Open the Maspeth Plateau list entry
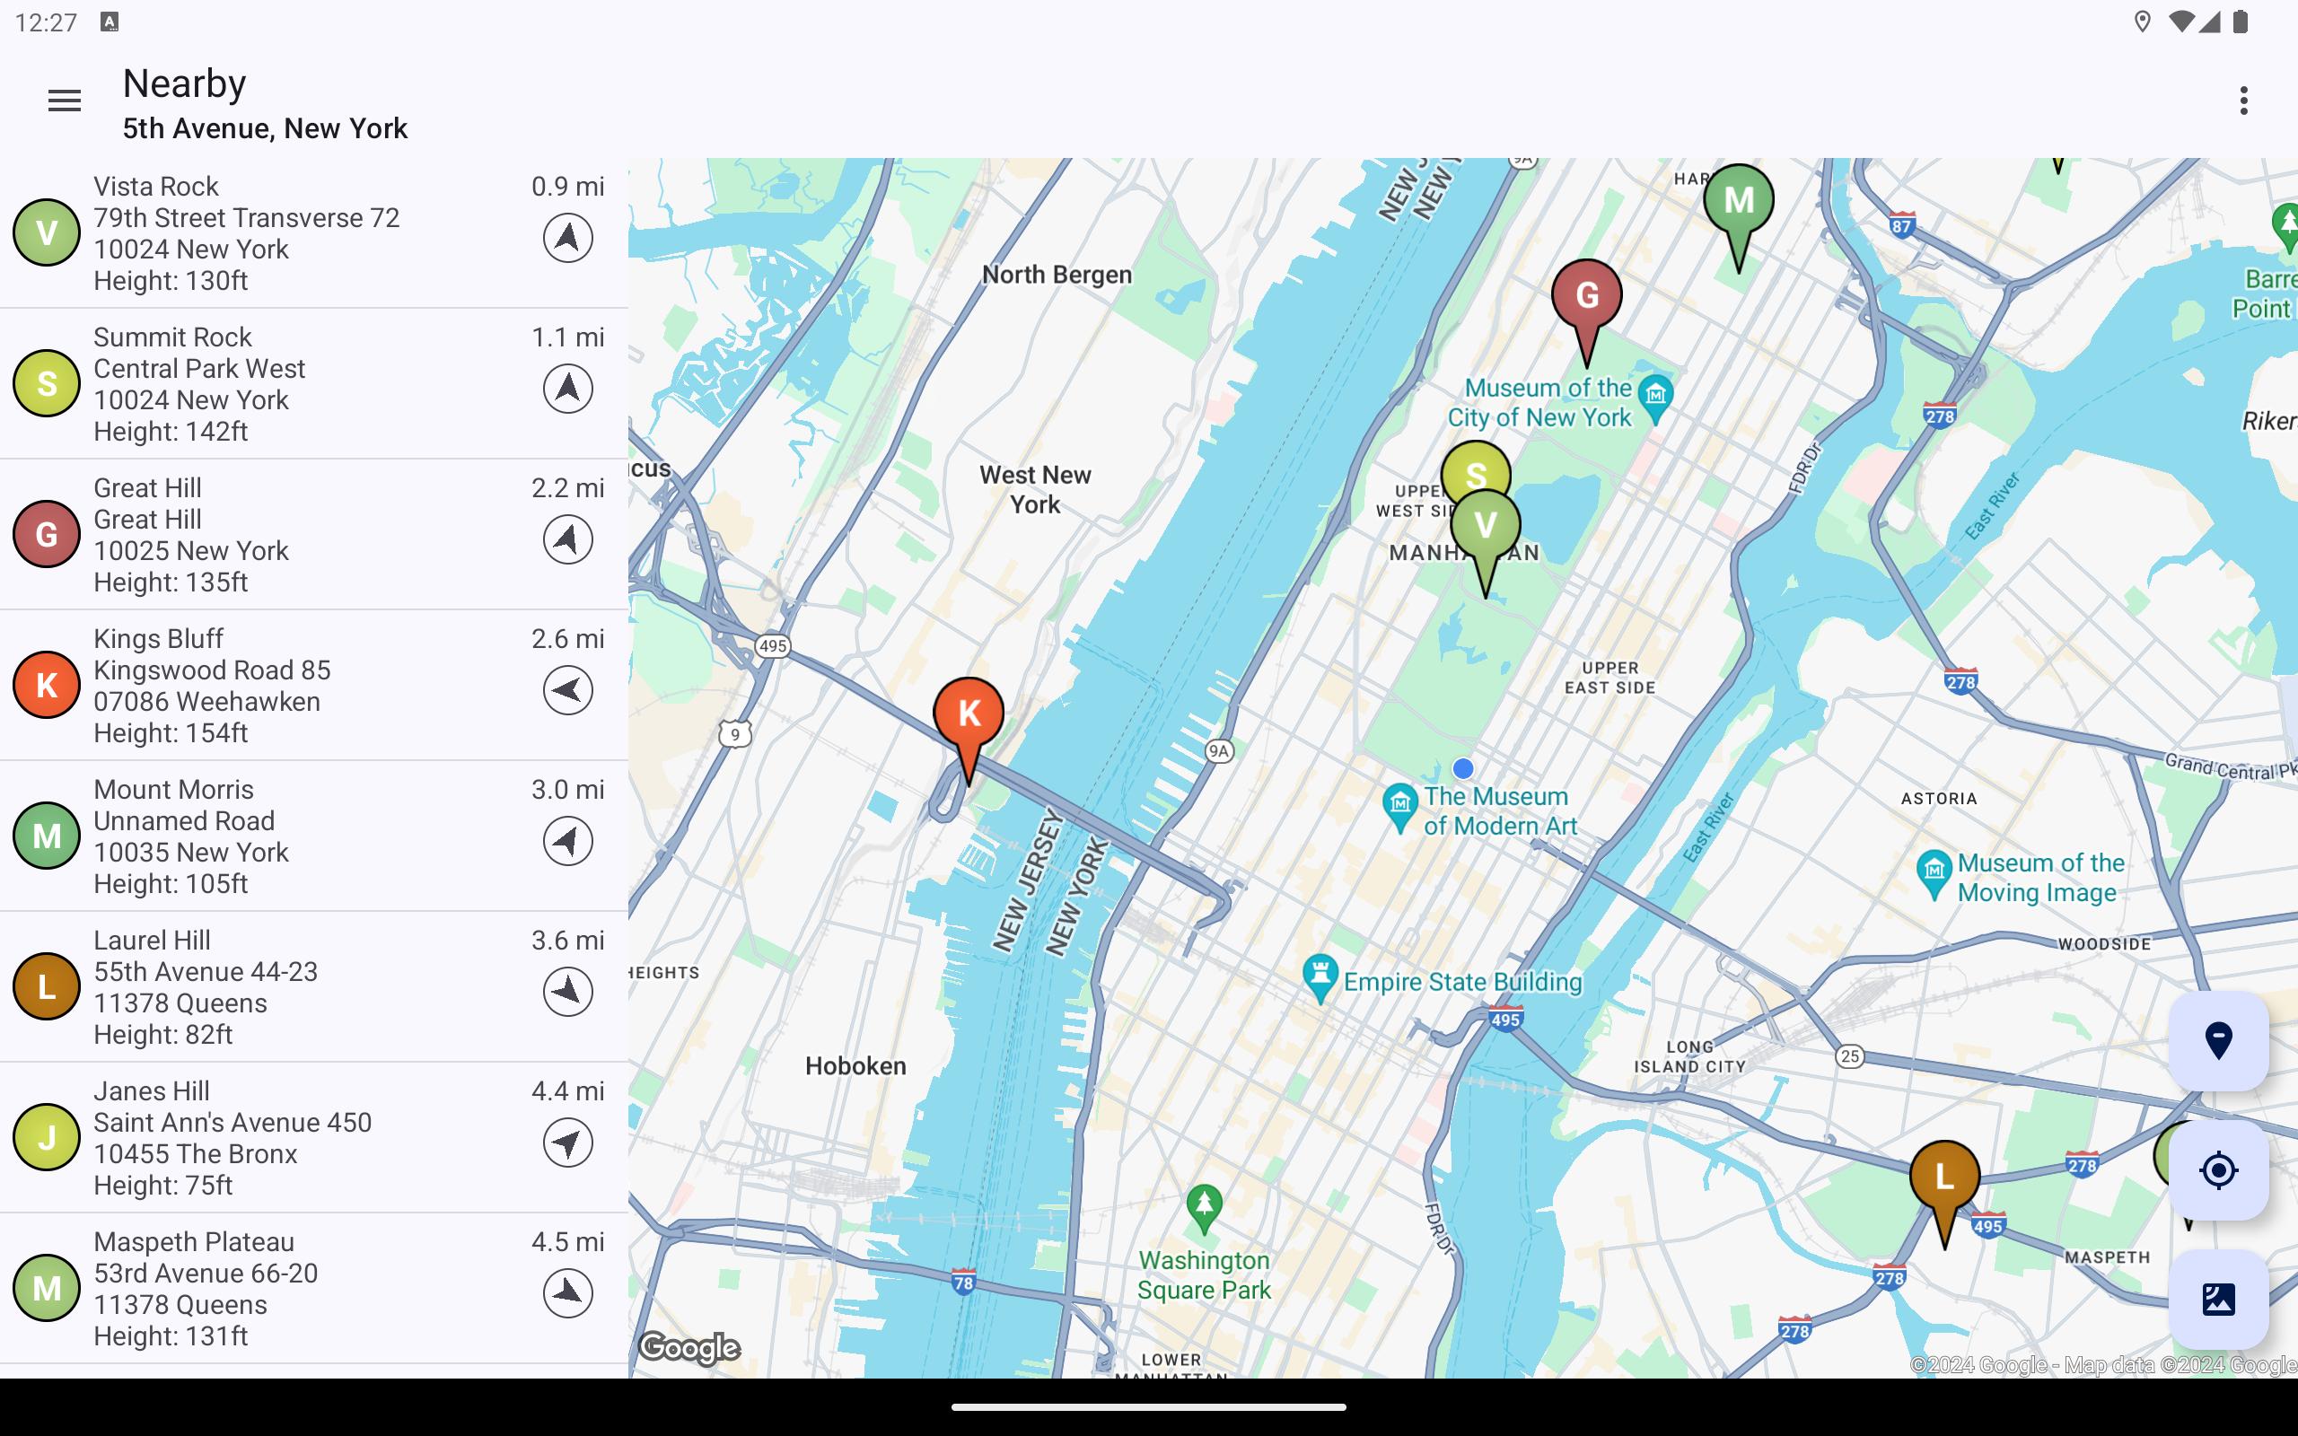The width and height of the screenshot is (2298, 1436). pyautogui.click(x=313, y=1289)
